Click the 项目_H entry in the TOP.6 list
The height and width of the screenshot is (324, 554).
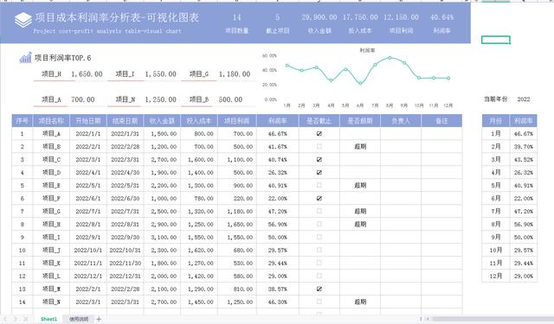52,74
